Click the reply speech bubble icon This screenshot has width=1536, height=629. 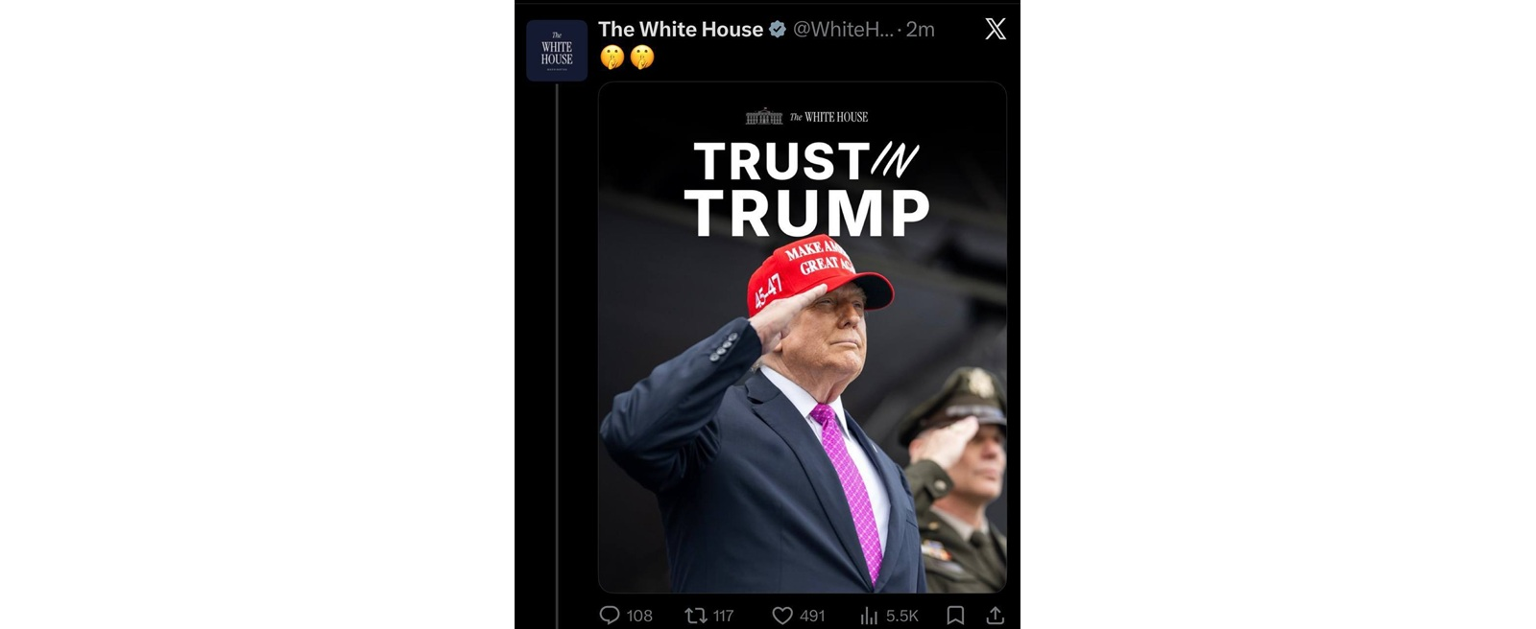[x=610, y=616]
